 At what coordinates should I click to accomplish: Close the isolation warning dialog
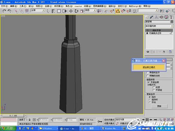pos(164,61)
